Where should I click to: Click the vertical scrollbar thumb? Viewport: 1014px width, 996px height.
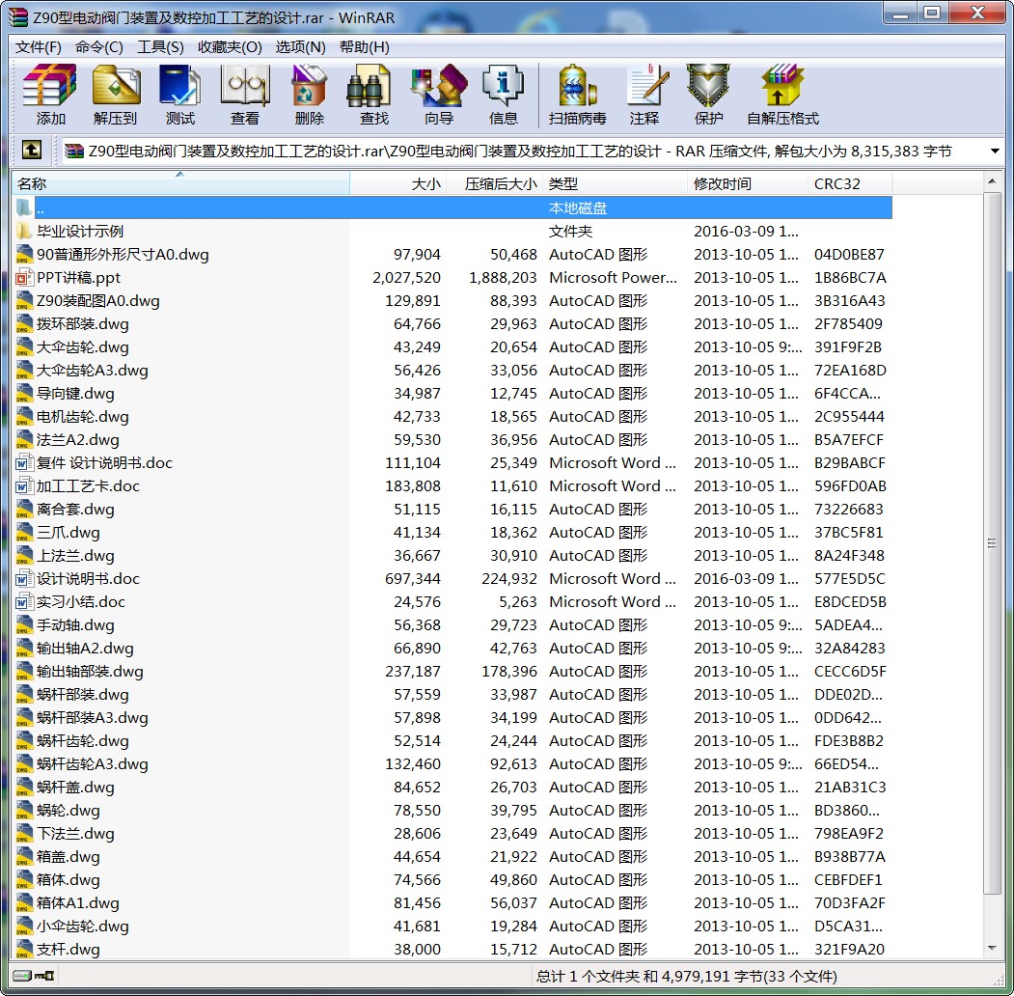pos(992,543)
